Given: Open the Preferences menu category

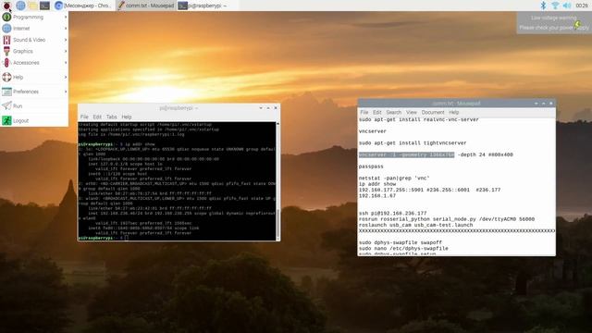Looking at the screenshot, I should [34, 92].
